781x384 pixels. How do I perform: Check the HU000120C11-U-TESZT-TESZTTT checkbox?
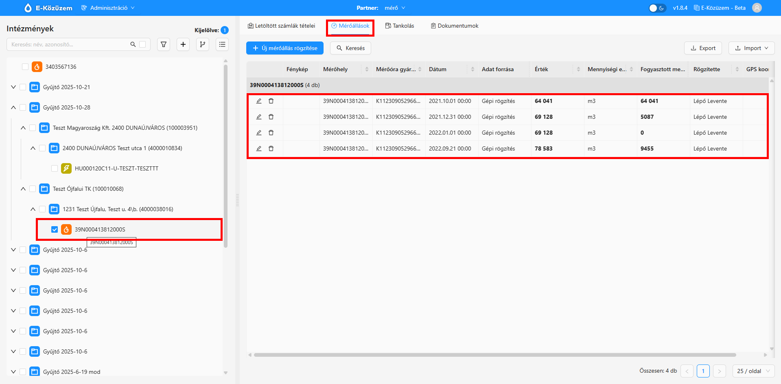point(55,168)
